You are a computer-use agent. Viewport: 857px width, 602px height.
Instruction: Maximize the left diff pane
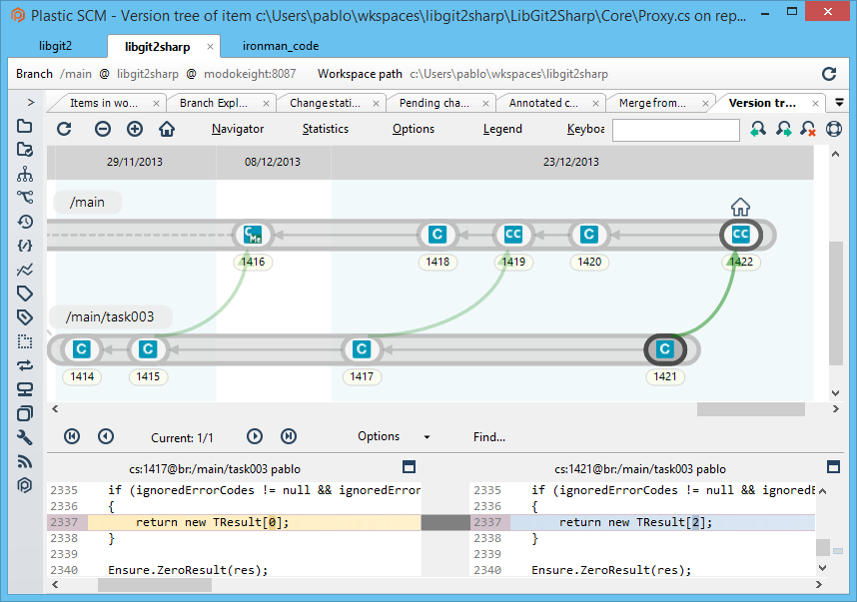409,466
